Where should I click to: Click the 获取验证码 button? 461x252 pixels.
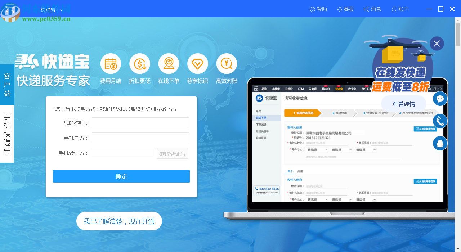tap(173, 153)
